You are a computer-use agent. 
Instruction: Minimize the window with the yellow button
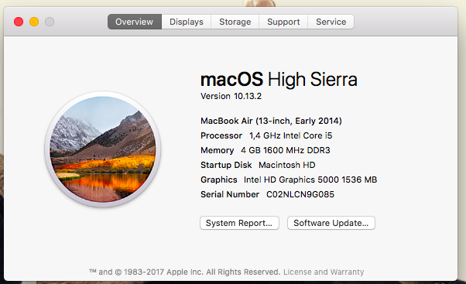[34, 22]
